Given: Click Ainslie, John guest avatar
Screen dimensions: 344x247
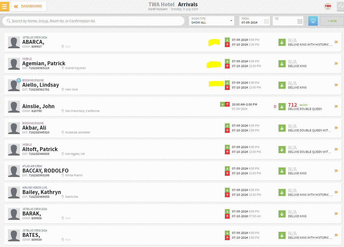Looking at the screenshot, I should [14, 107].
